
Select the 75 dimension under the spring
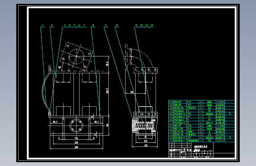146,137
